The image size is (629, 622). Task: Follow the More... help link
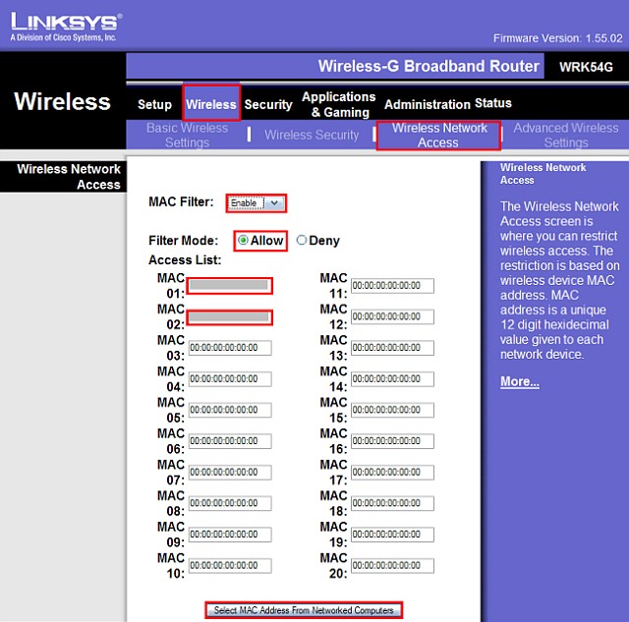(x=520, y=381)
